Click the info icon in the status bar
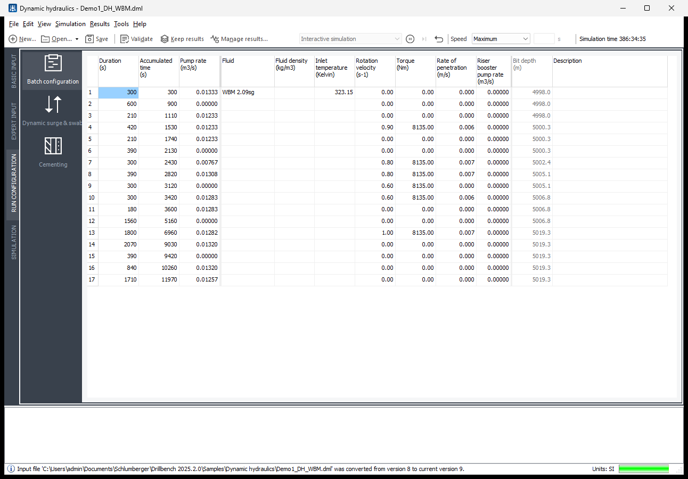688x479 pixels. click(11, 469)
